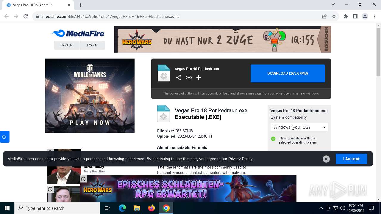Open Chrome three-dot menu
This screenshot has width=381, height=214.
(374, 16)
